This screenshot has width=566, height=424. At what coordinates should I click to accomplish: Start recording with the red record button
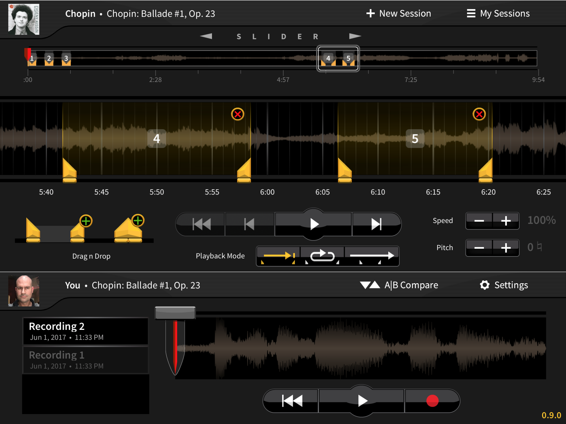[432, 401]
